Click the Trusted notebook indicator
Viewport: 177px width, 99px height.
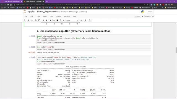coord(137,16)
